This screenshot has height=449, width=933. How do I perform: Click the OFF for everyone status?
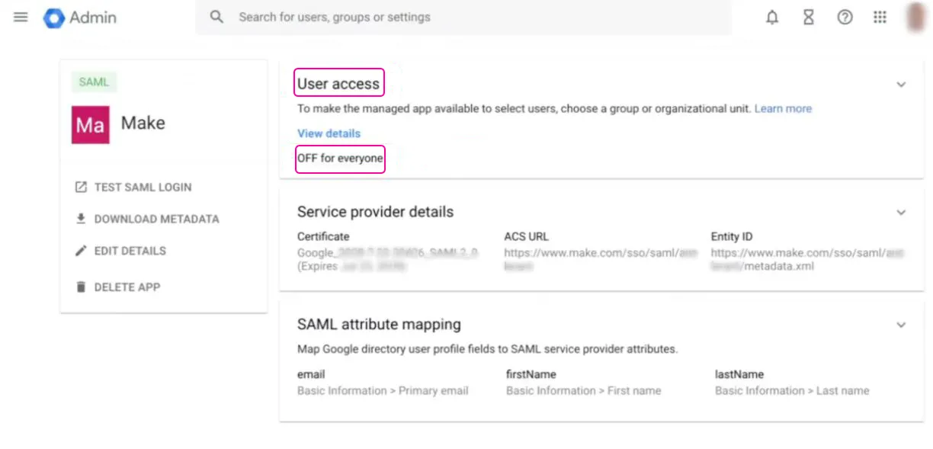pos(340,159)
